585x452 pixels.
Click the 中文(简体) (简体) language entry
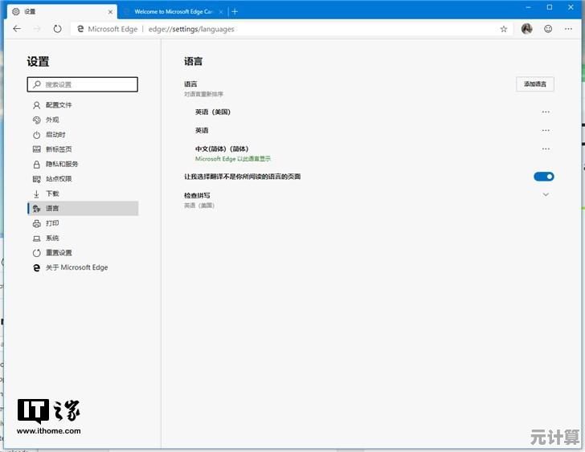click(222, 149)
